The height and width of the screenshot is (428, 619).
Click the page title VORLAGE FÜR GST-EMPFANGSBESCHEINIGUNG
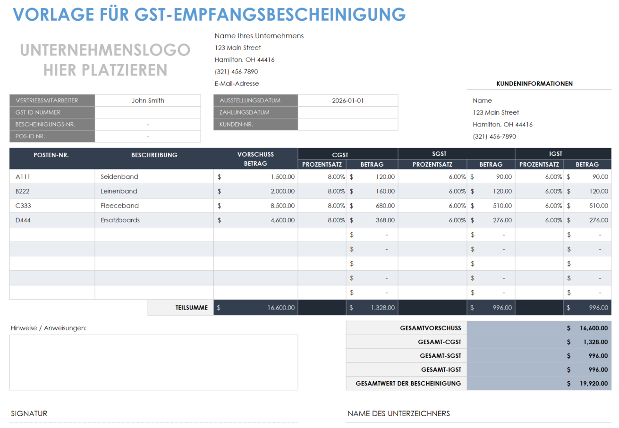[x=209, y=14]
